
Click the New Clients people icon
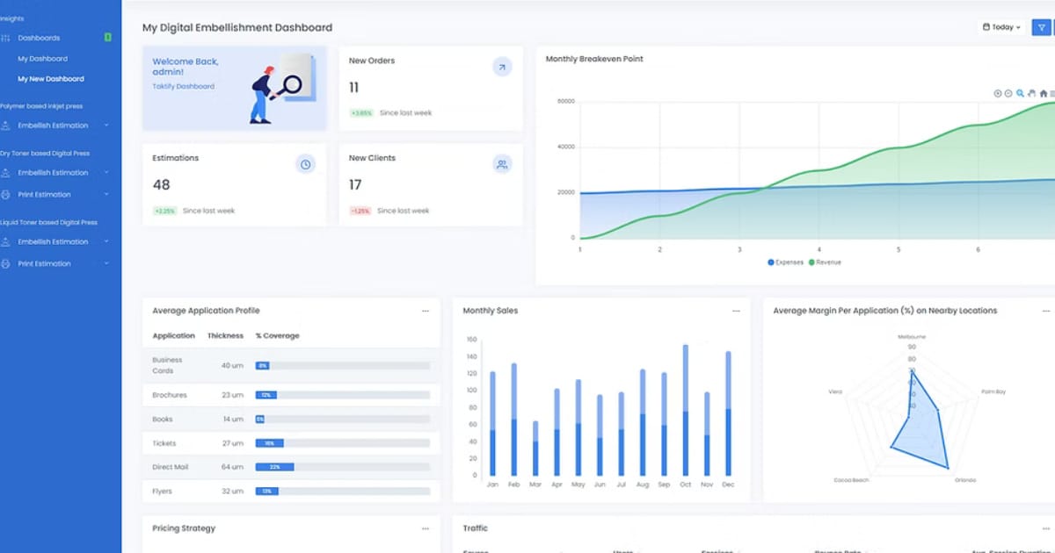tap(502, 164)
